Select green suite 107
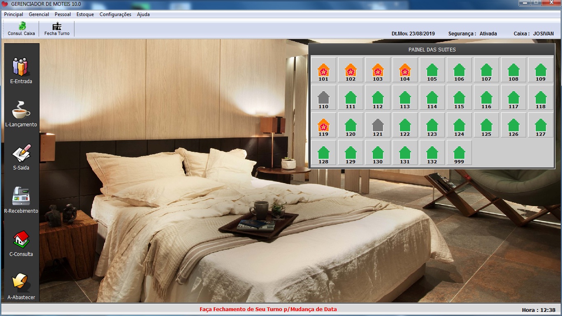This screenshot has height=316, width=562. [x=486, y=70]
